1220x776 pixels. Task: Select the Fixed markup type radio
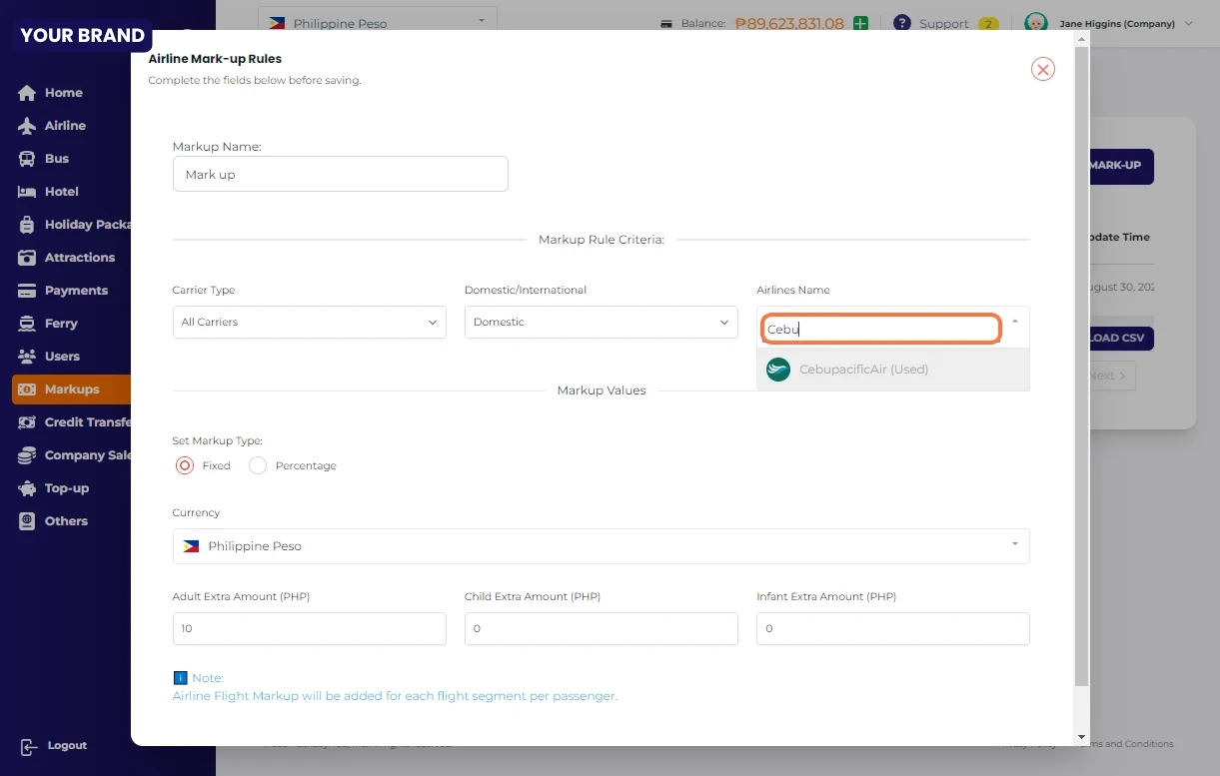[x=185, y=465]
